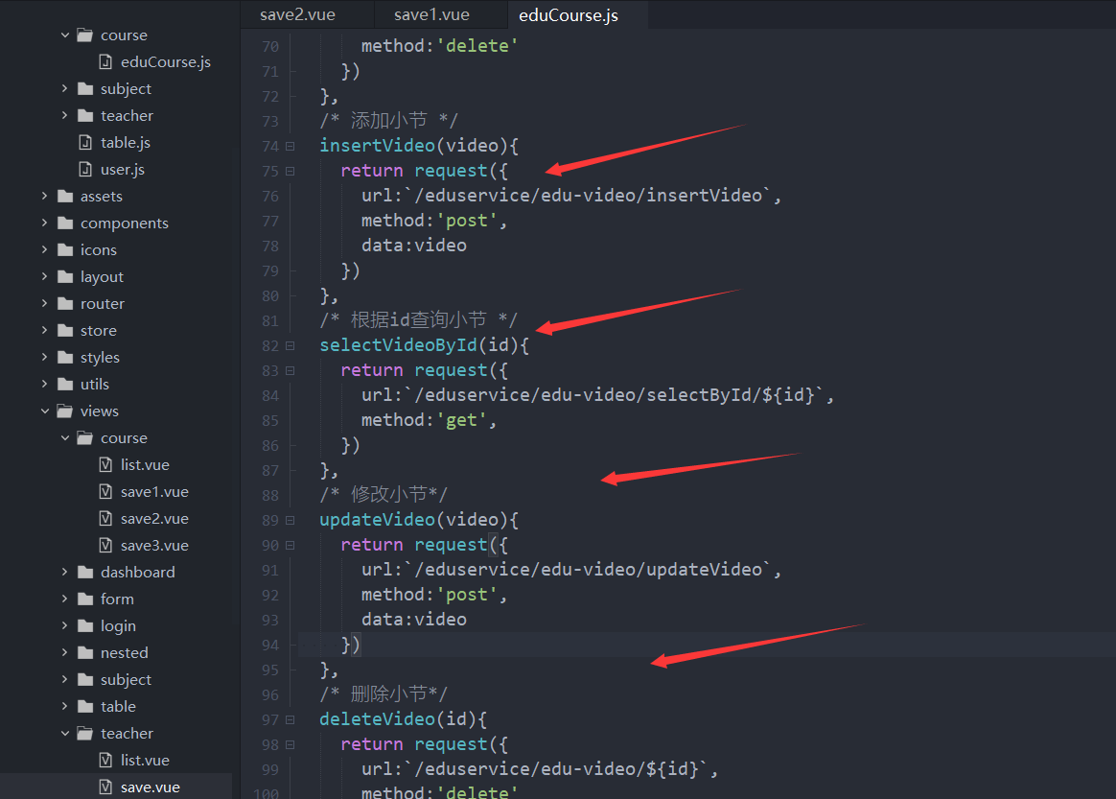Fold deleteVideo function at line 97

coord(291,719)
